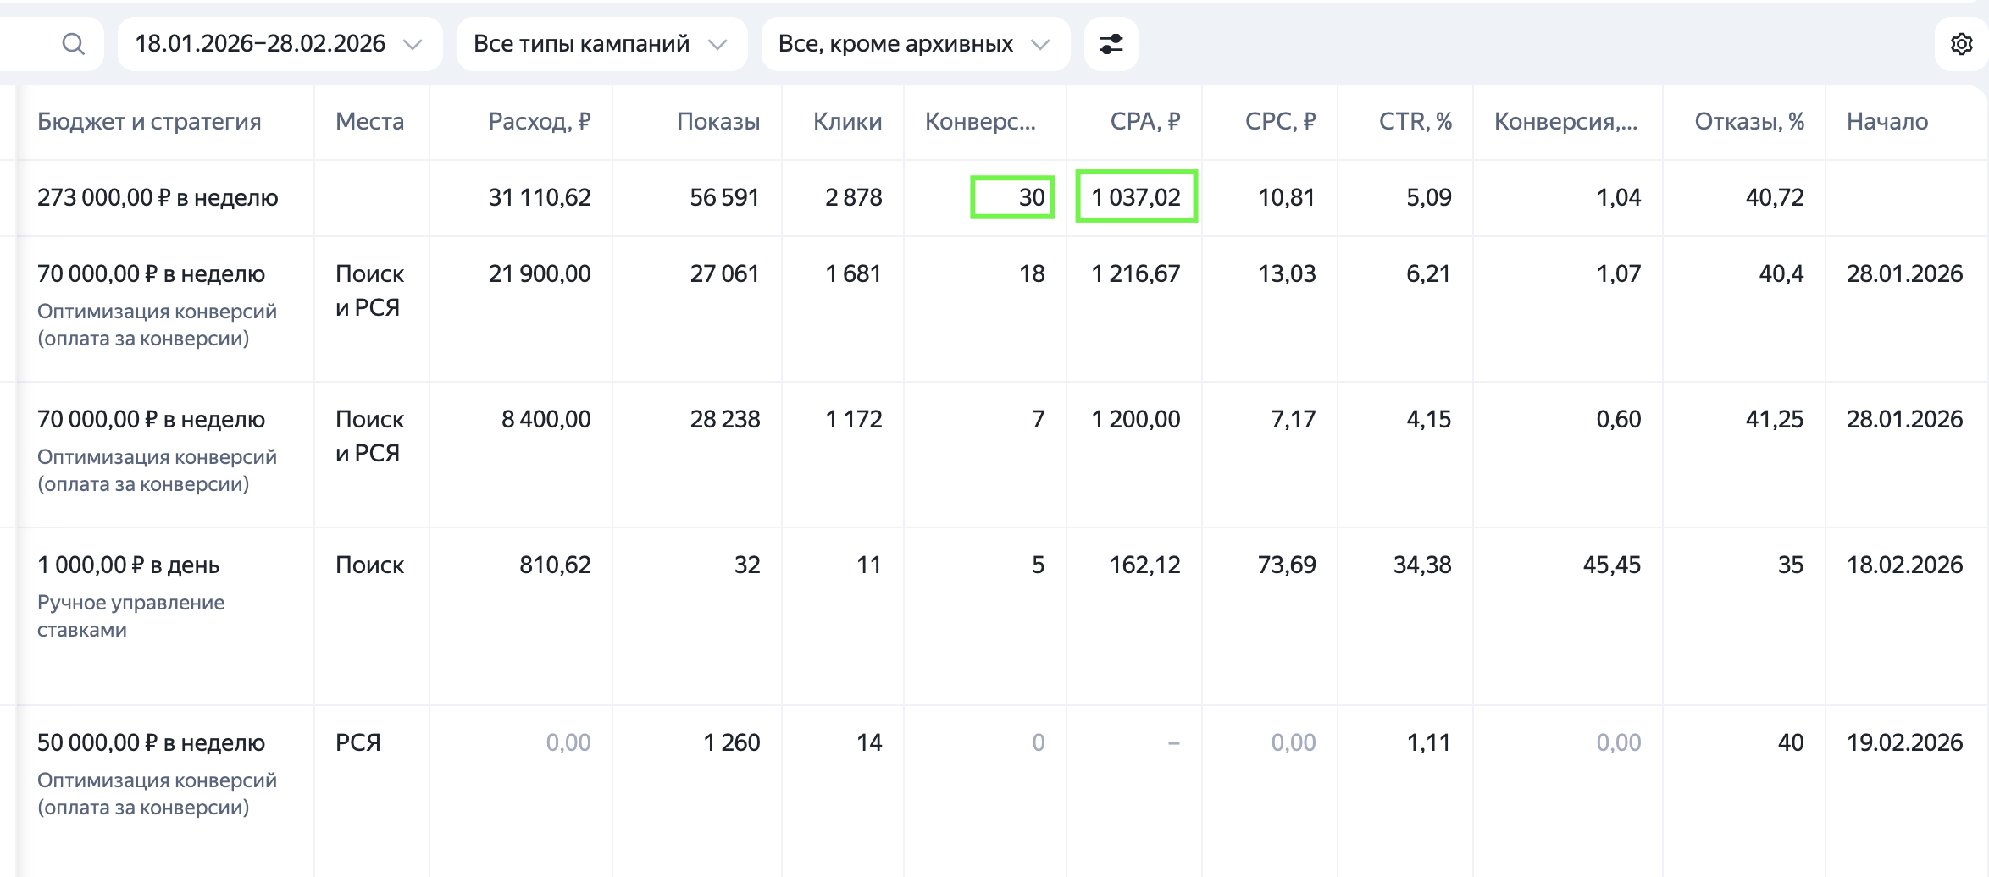Screen dimensions: 1989x877
Task: Open the filter sliders settings icon
Action: pyautogui.click(x=1111, y=44)
